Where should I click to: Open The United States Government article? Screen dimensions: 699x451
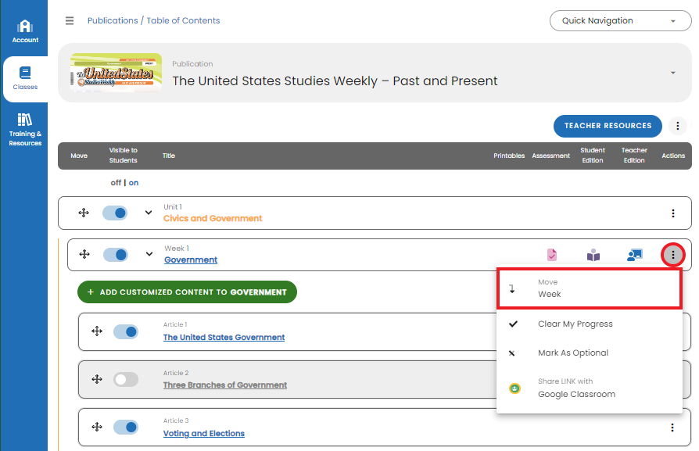(x=224, y=338)
